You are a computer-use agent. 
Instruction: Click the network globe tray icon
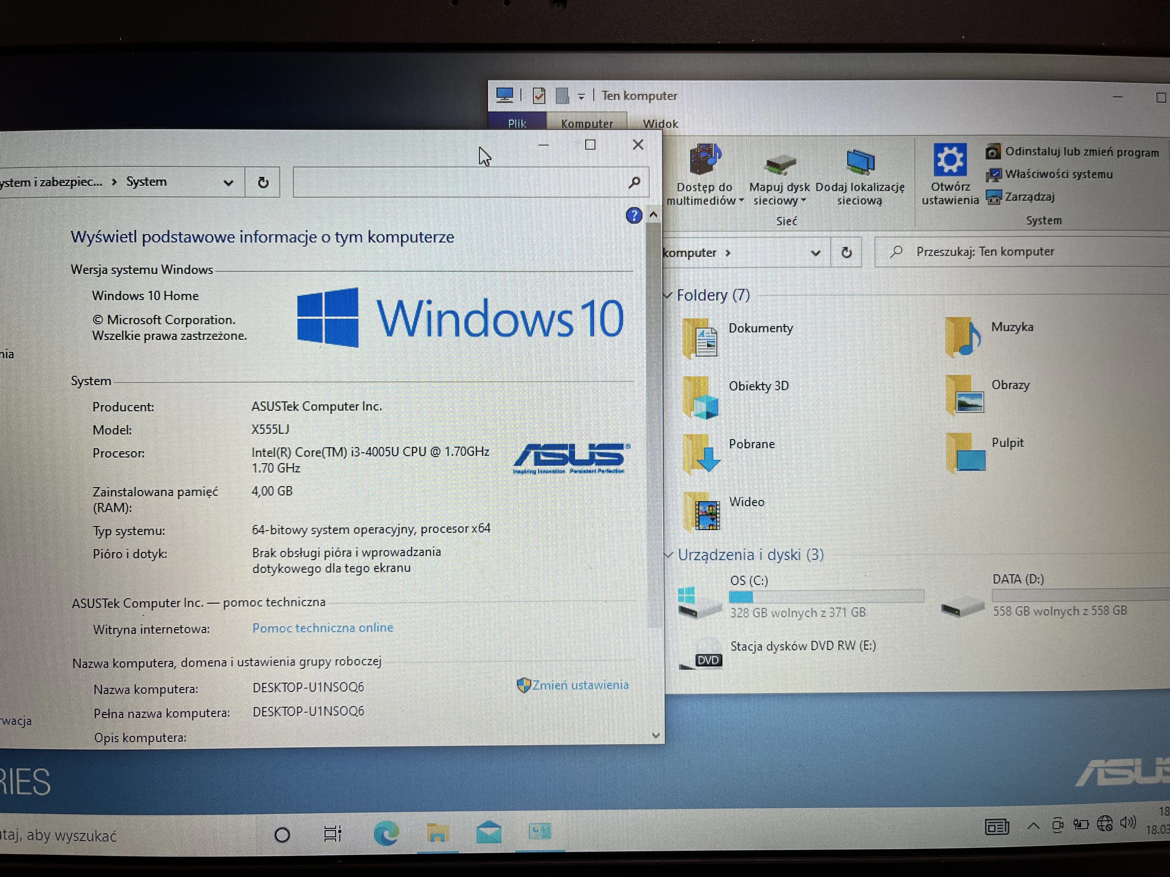(x=1104, y=823)
